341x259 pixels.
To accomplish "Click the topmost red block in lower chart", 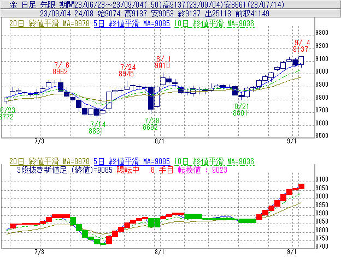I will point(302,186).
